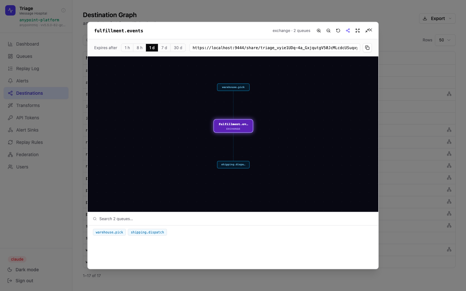Open Federation settings
Viewport: 466px width, 291px height.
click(x=36, y=155)
